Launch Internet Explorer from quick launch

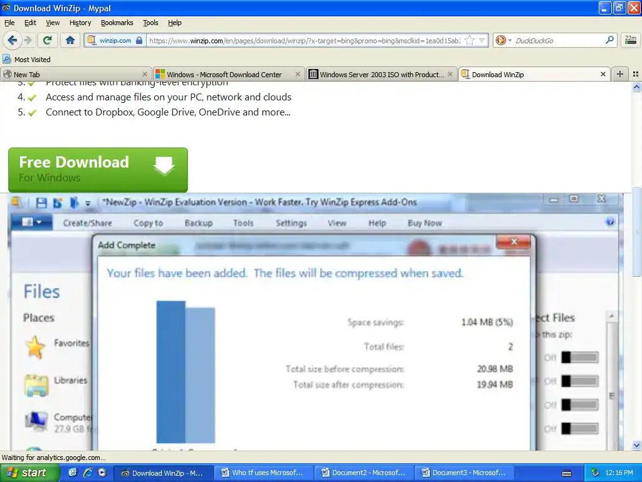pyautogui.click(x=87, y=473)
